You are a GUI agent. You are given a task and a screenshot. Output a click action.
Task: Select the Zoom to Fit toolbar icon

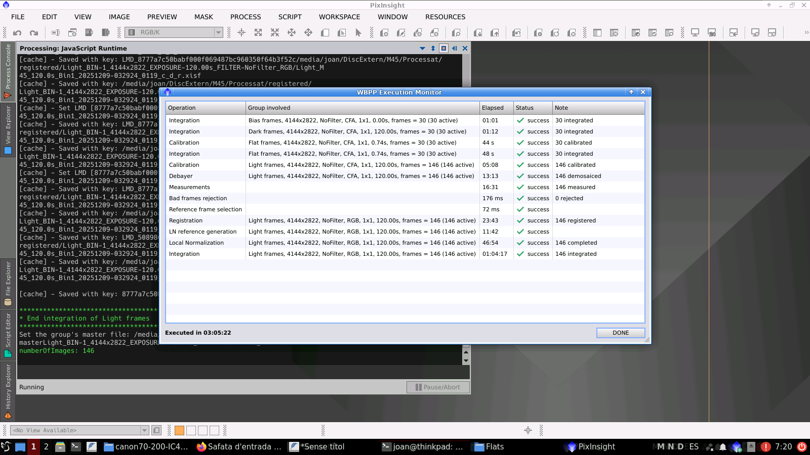(258, 33)
